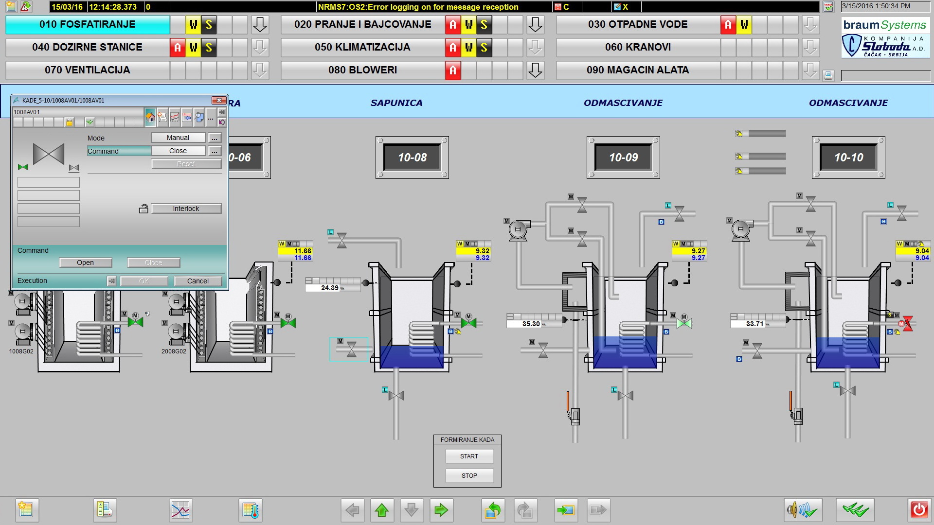Viewport: 934px width, 525px height.
Task: Click the pump symbol above tank 10-09
Action: pyautogui.click(x=519, y=229)
